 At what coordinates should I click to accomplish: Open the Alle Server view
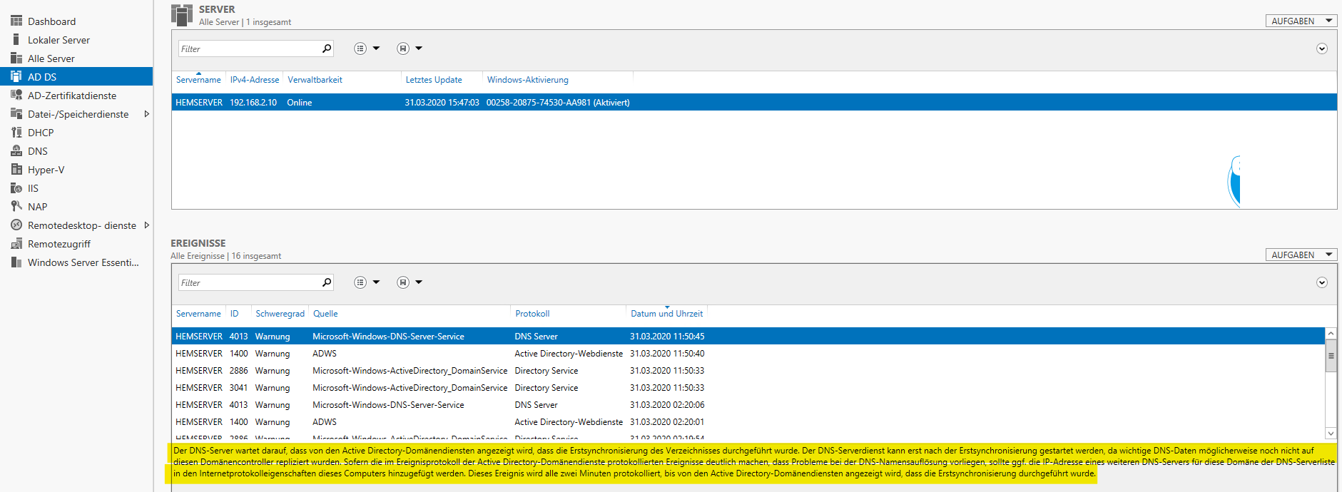pyautogui.click(x=51, y=58)
